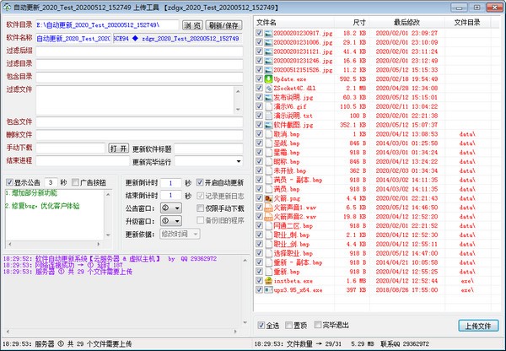Expand the 更新完毕运行 combo box

click(237, 160)
